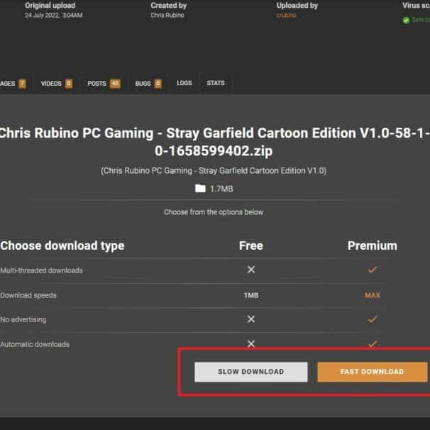Click the Free X for Multi-threaded downloads
430x430 pixels.
(x=251, y=270)
